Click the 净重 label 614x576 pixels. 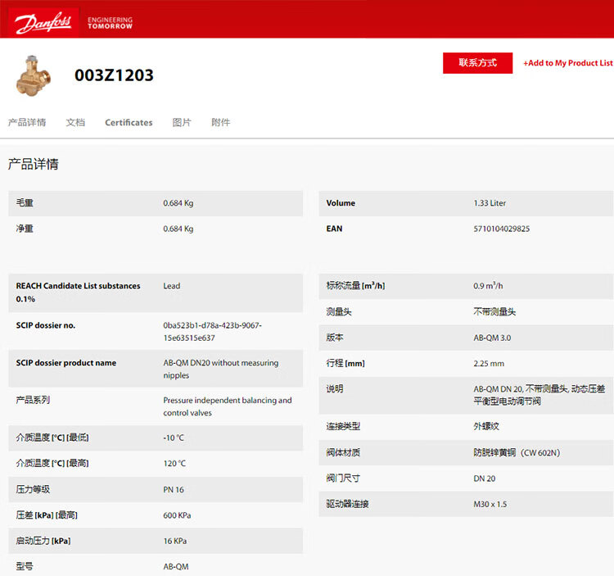[x=25, y=228]
